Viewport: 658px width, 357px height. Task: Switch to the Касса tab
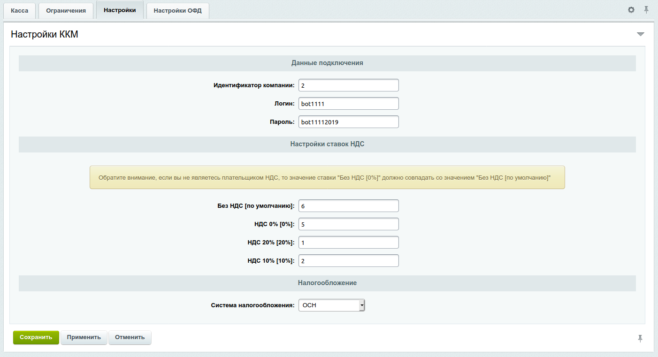pos(20,10)
